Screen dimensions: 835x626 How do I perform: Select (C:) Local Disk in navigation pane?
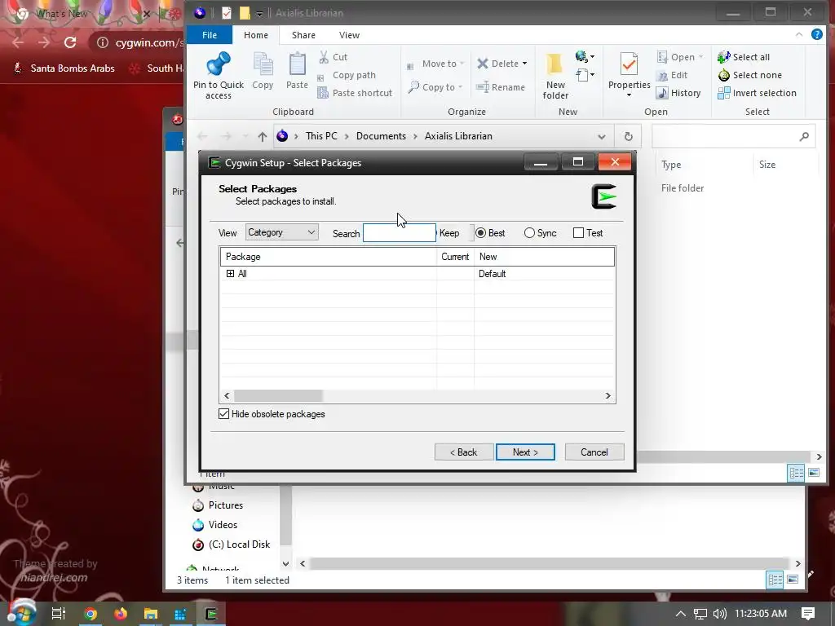[x=232, y=544]
